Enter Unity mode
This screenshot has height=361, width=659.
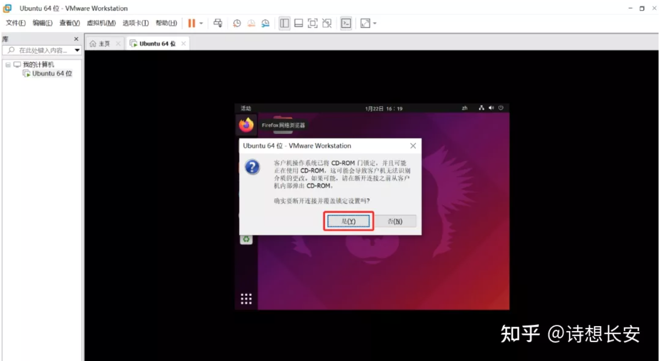click(x=327, y=22)
